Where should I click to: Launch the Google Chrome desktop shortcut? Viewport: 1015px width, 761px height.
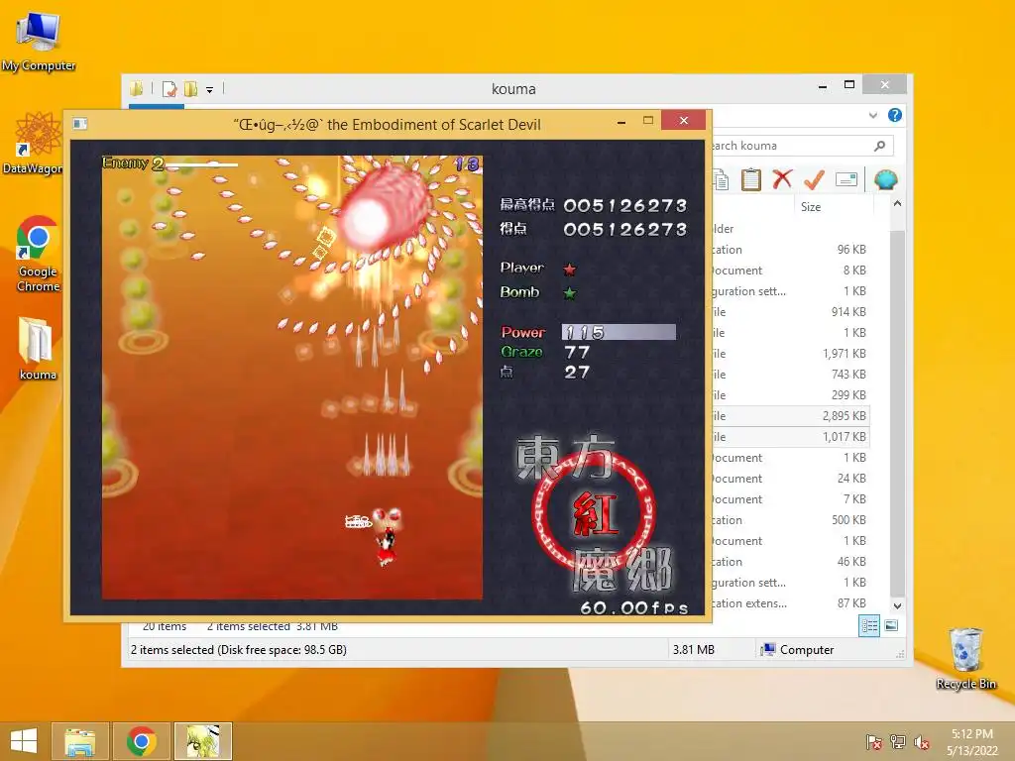pos(38,254)
